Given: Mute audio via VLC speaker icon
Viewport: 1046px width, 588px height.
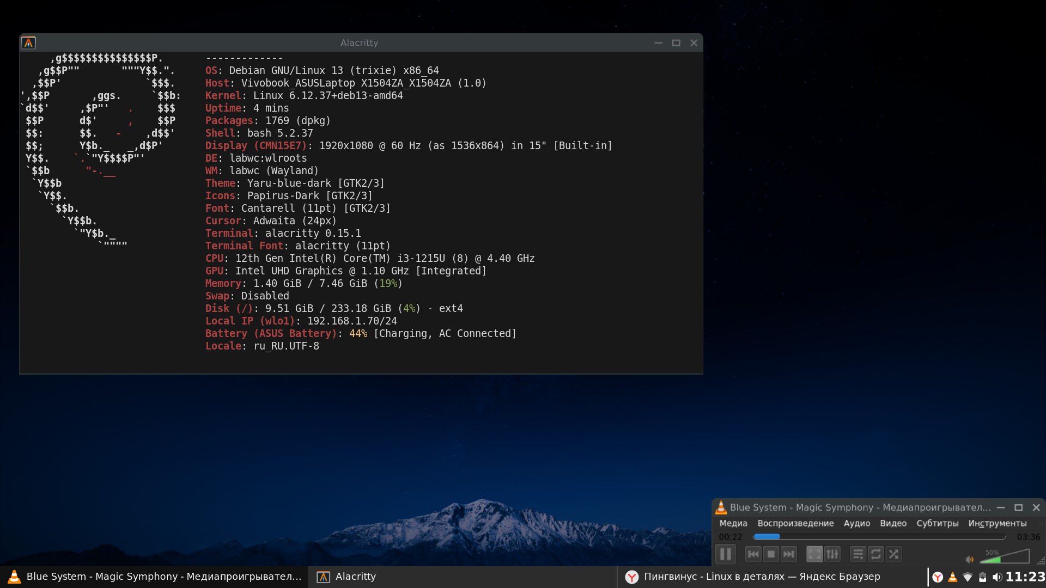Looking at the screenshot, I should pos(969,559).
